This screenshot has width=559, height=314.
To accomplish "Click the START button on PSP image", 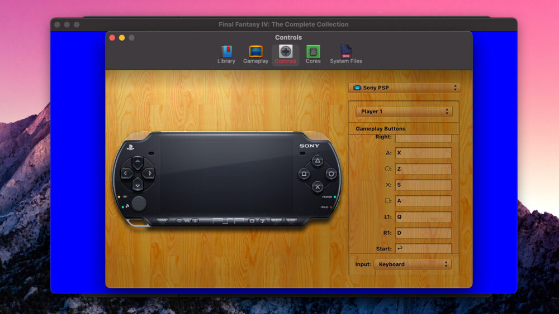I will [291, 220].
